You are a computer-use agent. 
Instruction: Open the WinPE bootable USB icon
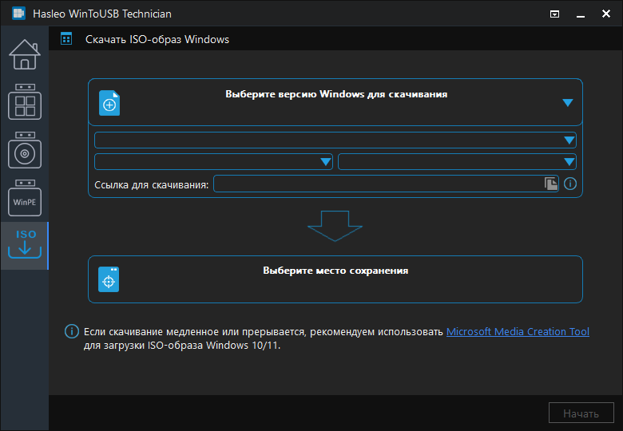click(x=25, y=198)
